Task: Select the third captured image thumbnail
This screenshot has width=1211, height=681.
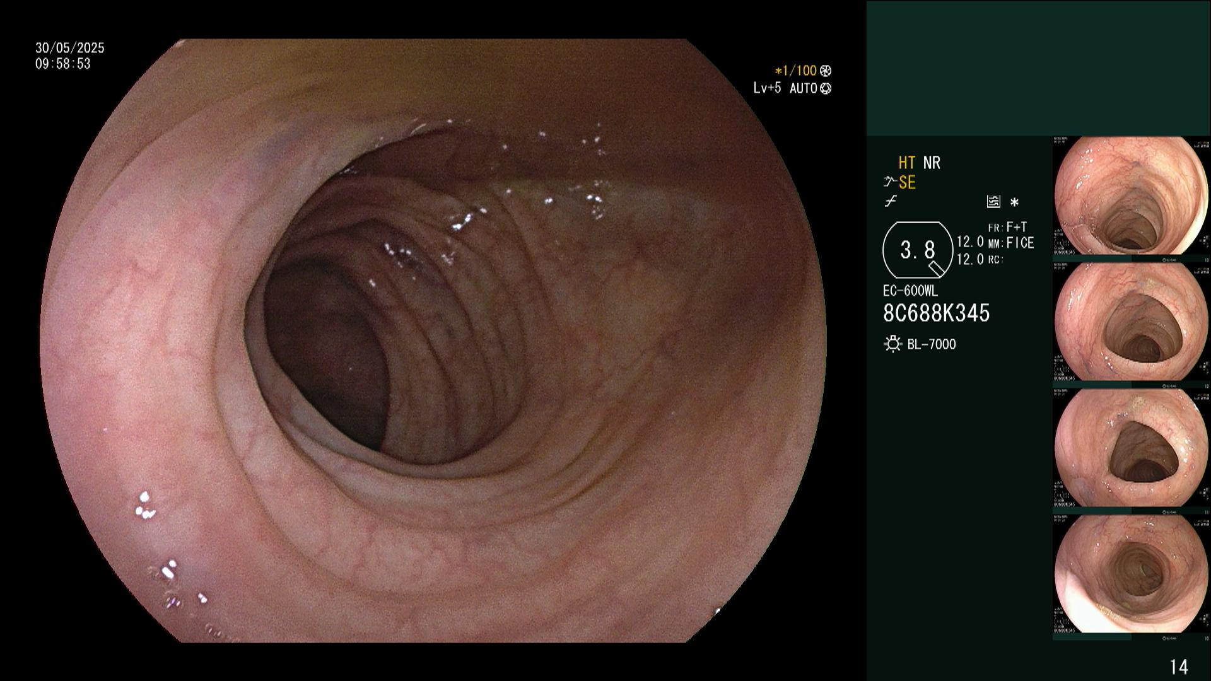Action: point(1131,448)
